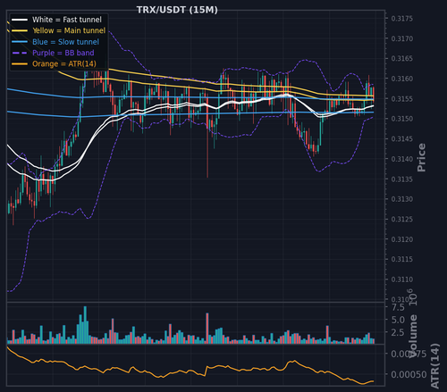Click the 0.3165 price axis tick label
This screenshot has width=447, height=392.
(402, 58)
